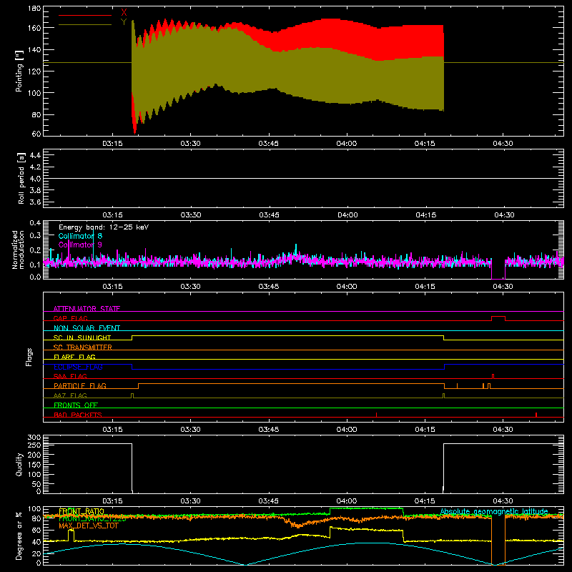Click the 03:15 label under Quality plot

(112, 501)
